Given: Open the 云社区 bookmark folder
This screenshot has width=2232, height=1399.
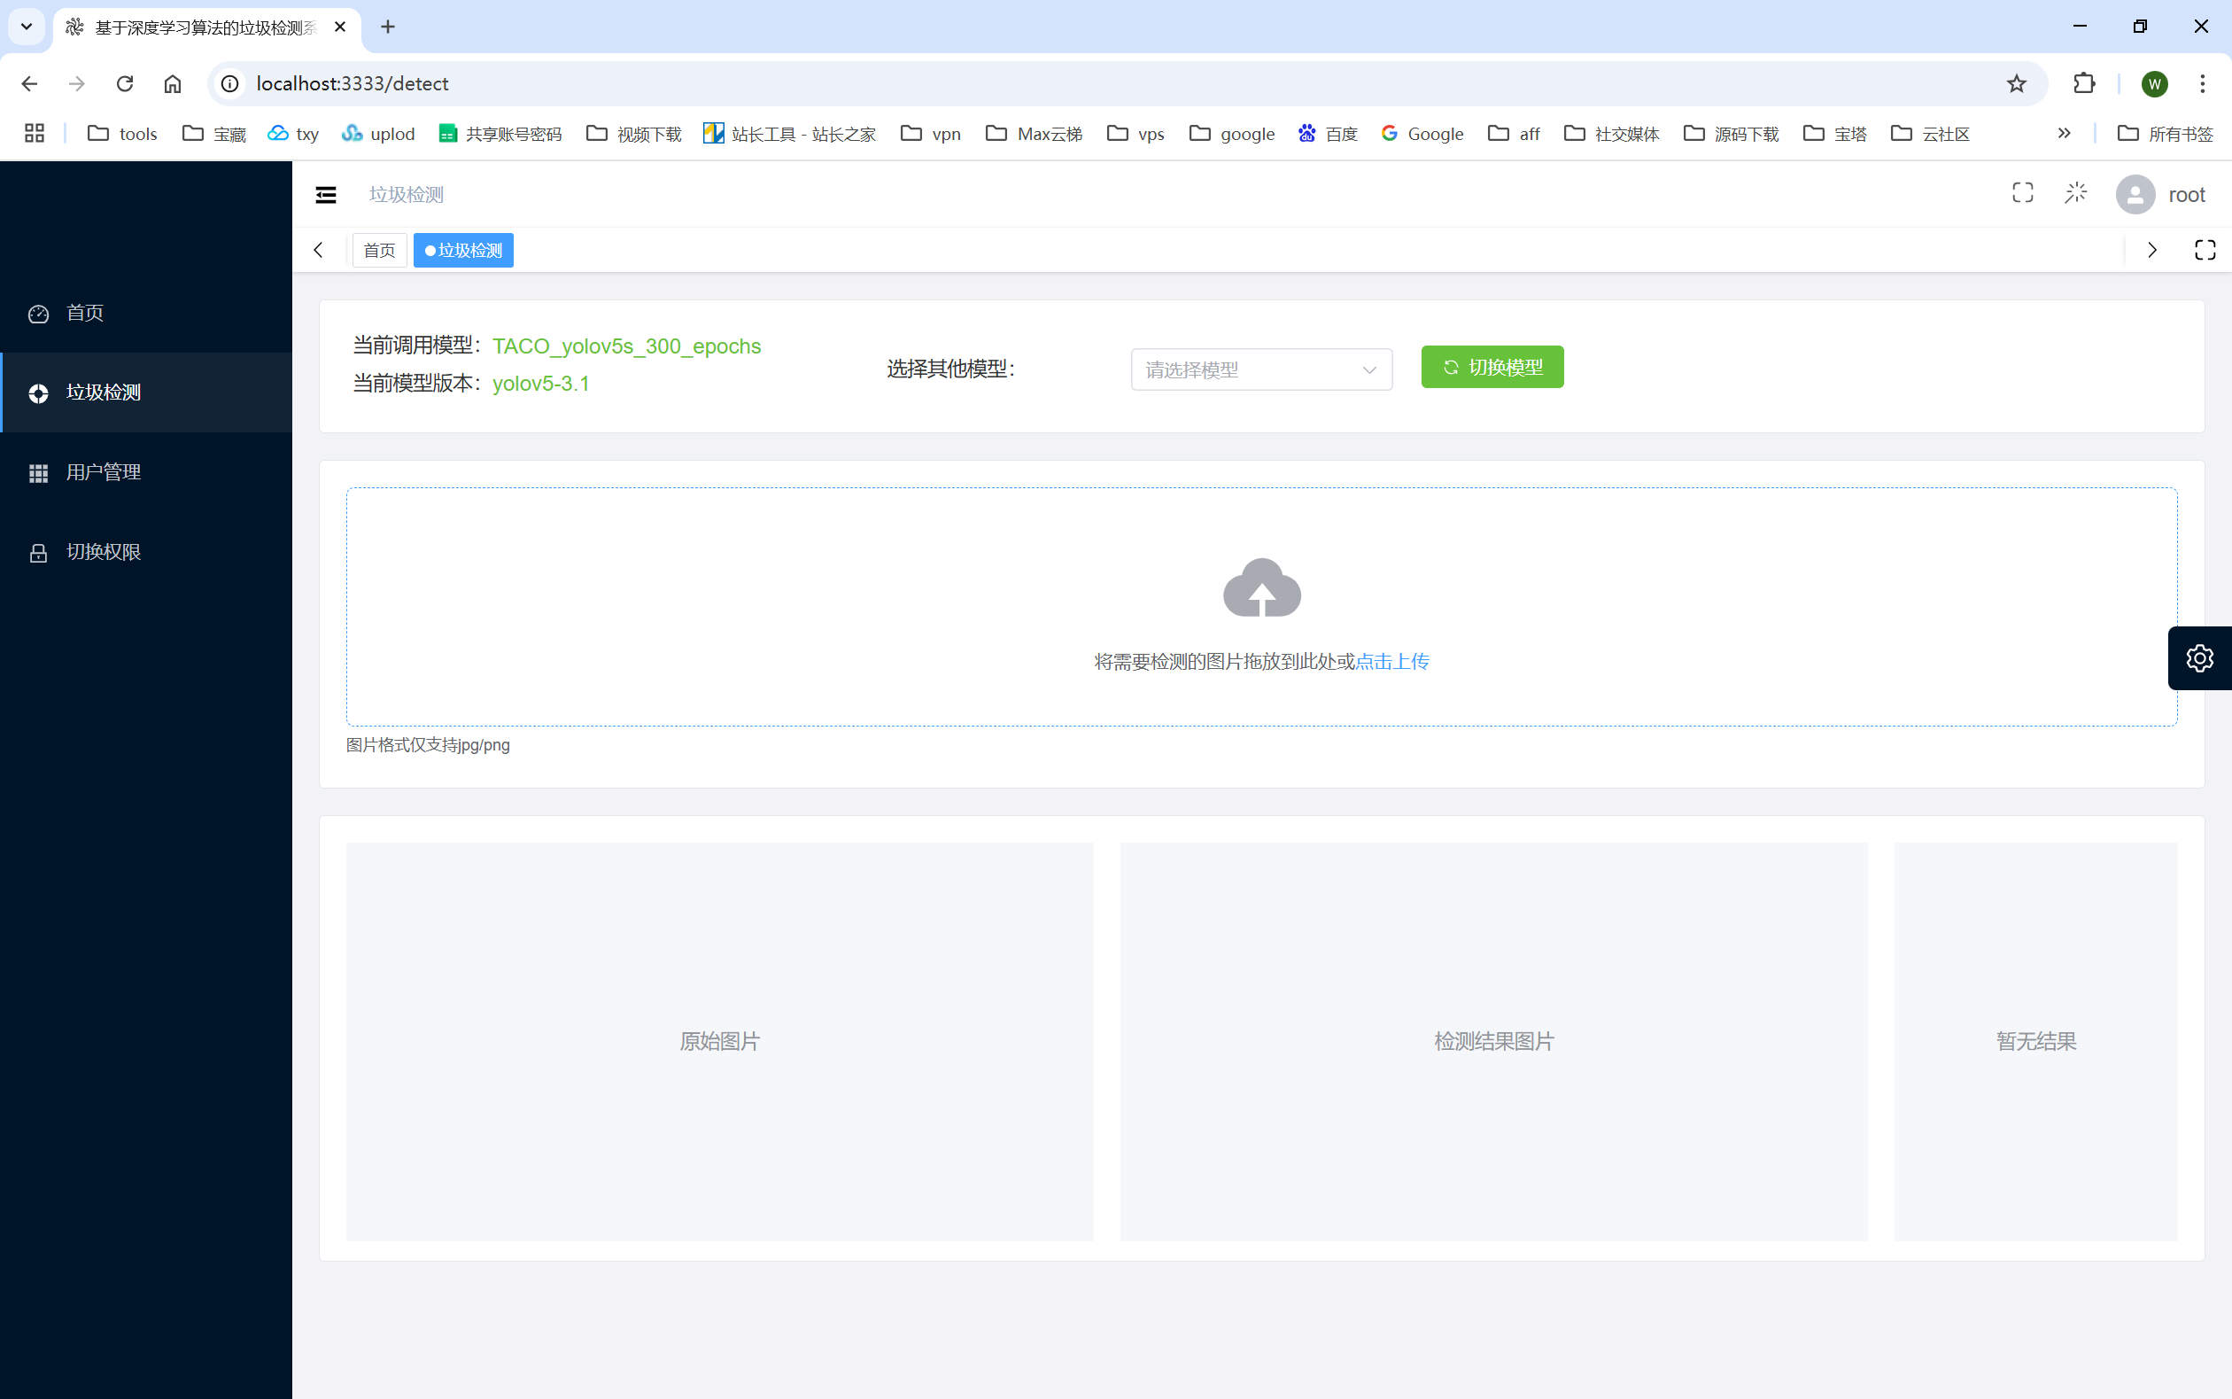Looking at the screenshot, I should tap(1929, 133).
